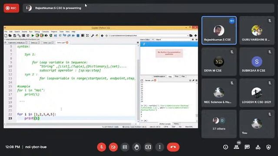Click the black Back arrow in Spyder toolbar

[102, 36]
